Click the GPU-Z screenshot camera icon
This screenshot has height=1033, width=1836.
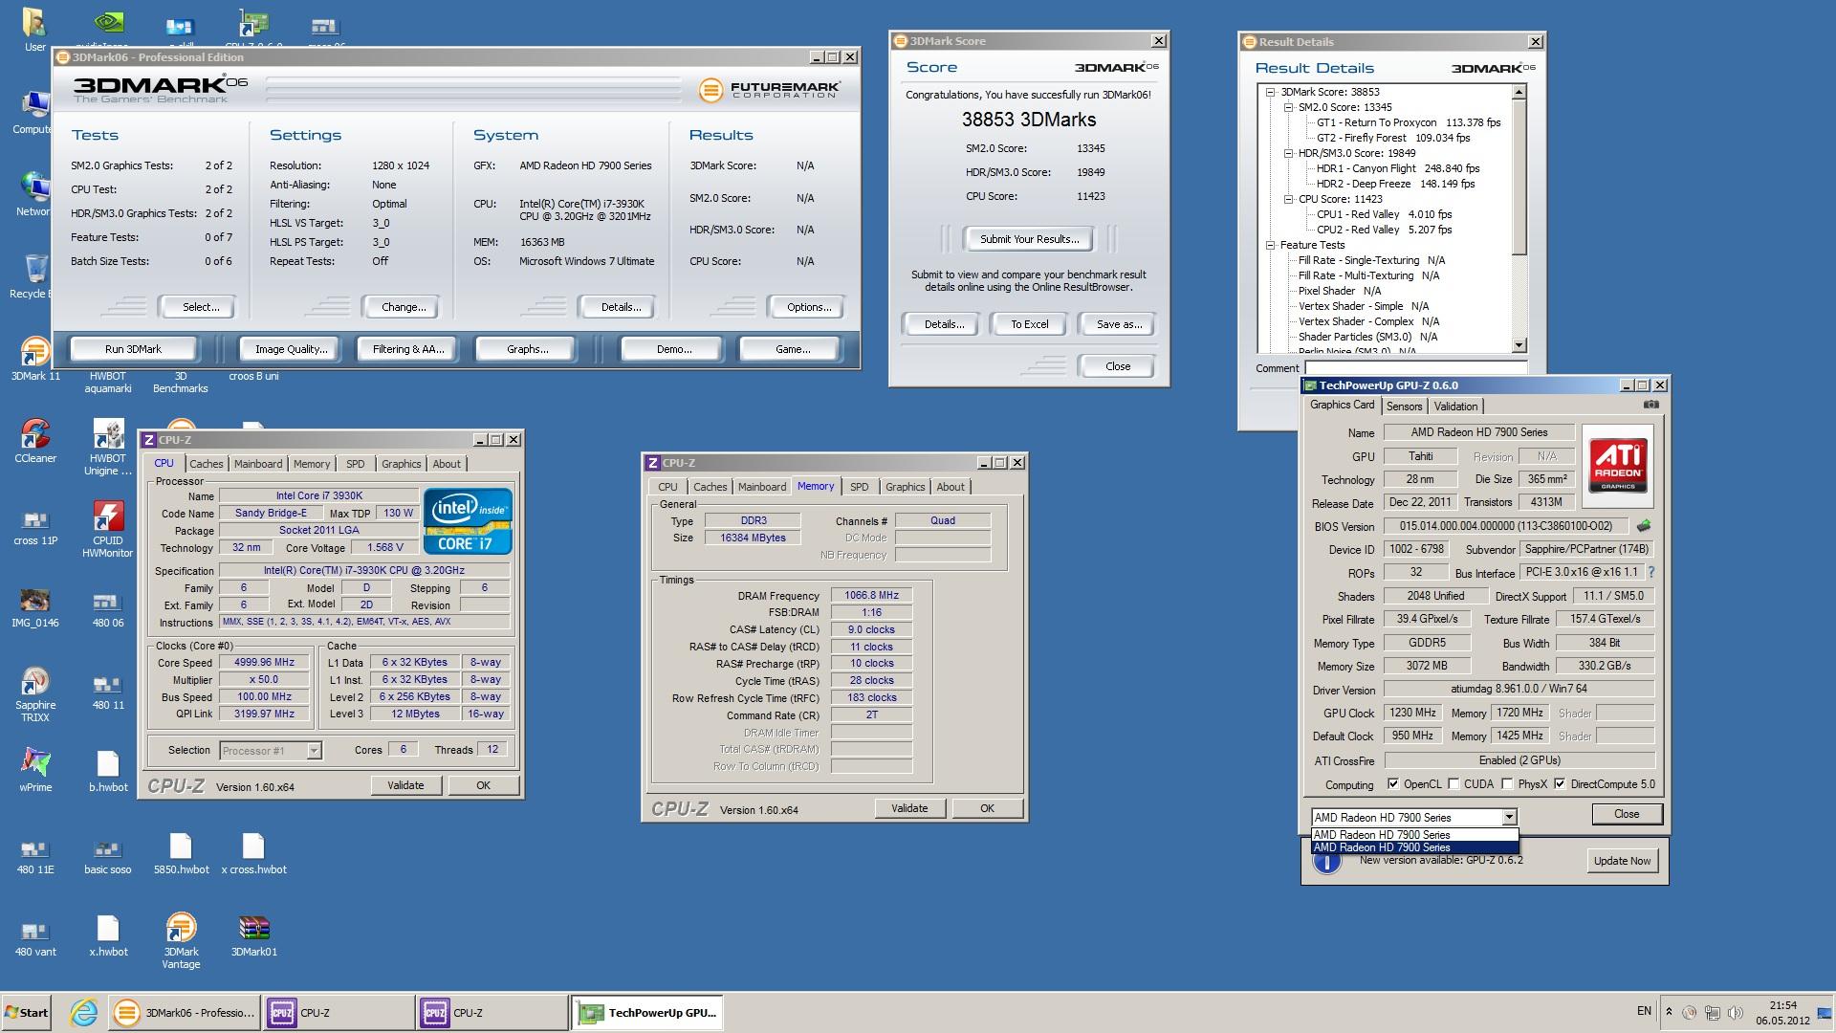(x=1650, y=405)
